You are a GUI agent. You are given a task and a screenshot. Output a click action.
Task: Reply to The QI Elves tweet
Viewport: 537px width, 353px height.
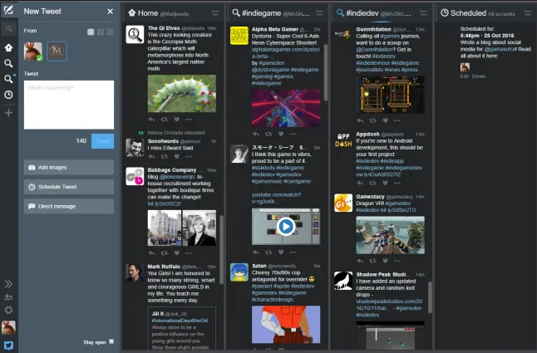pyautogui.click(x=152, y=120)
